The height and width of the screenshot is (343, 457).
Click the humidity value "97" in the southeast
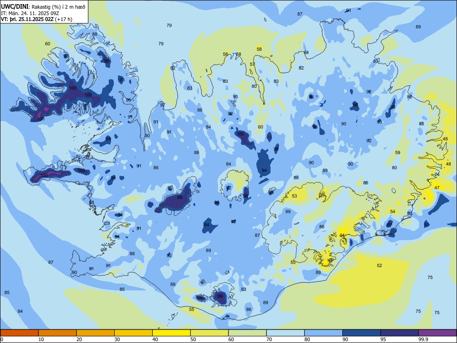[x=389, y=225]
